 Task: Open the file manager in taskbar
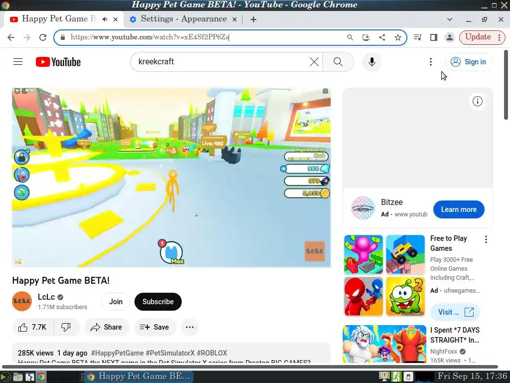point(18,377)
